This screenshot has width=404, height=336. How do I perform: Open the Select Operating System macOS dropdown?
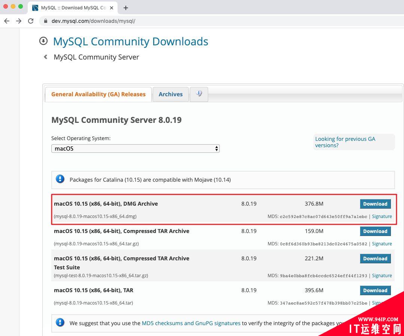(135, 148)
